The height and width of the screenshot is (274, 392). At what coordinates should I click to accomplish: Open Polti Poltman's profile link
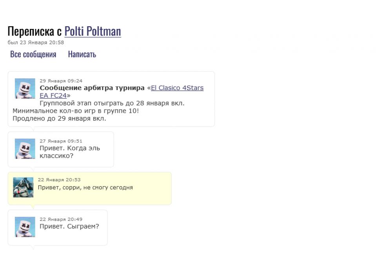point(93,31)
